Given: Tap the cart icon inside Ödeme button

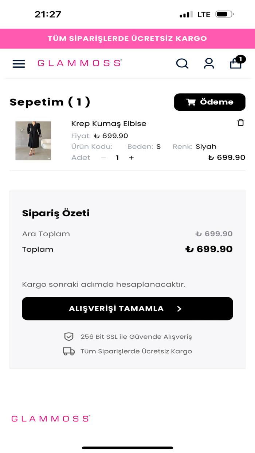Looking at the screenshot, I should (x=191, y=102).
